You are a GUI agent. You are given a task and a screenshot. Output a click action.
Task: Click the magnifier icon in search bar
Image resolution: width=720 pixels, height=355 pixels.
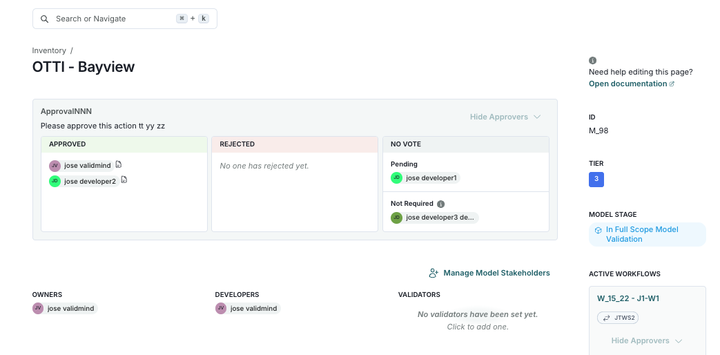[45, 19]
